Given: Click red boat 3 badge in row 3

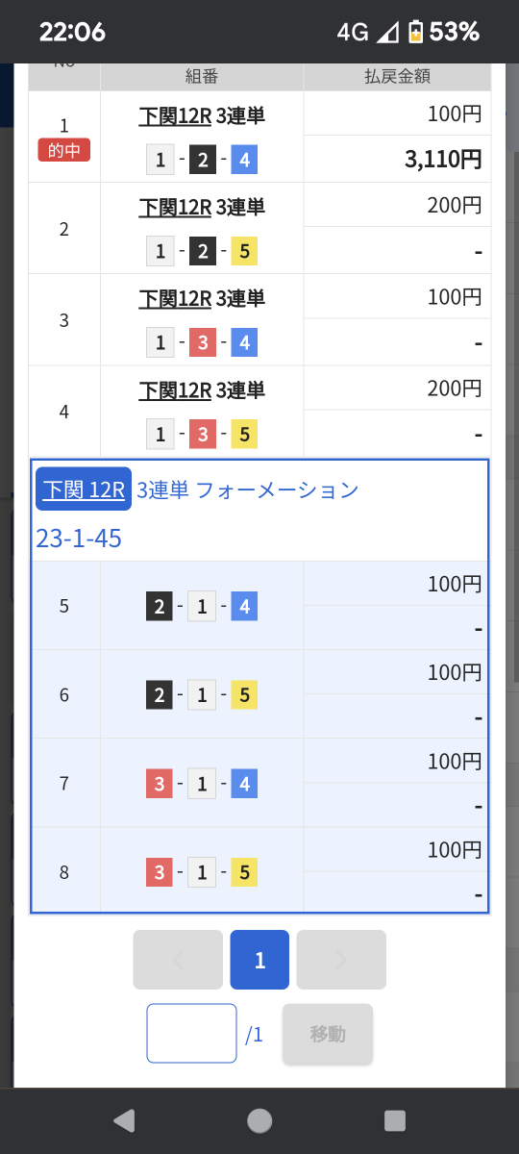Looking at the screenshot, I should click(203, 343).
